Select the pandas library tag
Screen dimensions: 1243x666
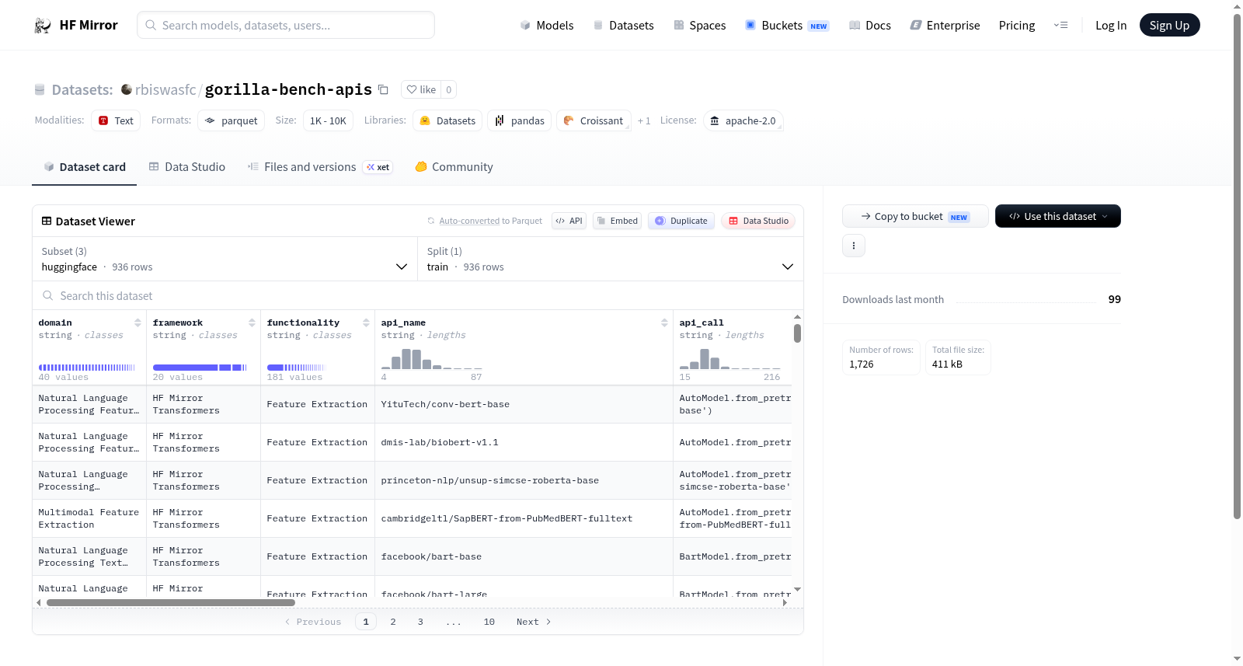[x=519, y=120]
